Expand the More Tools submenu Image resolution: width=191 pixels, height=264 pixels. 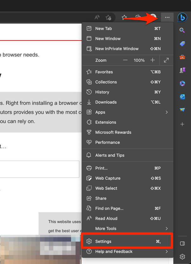click(128, 228)
